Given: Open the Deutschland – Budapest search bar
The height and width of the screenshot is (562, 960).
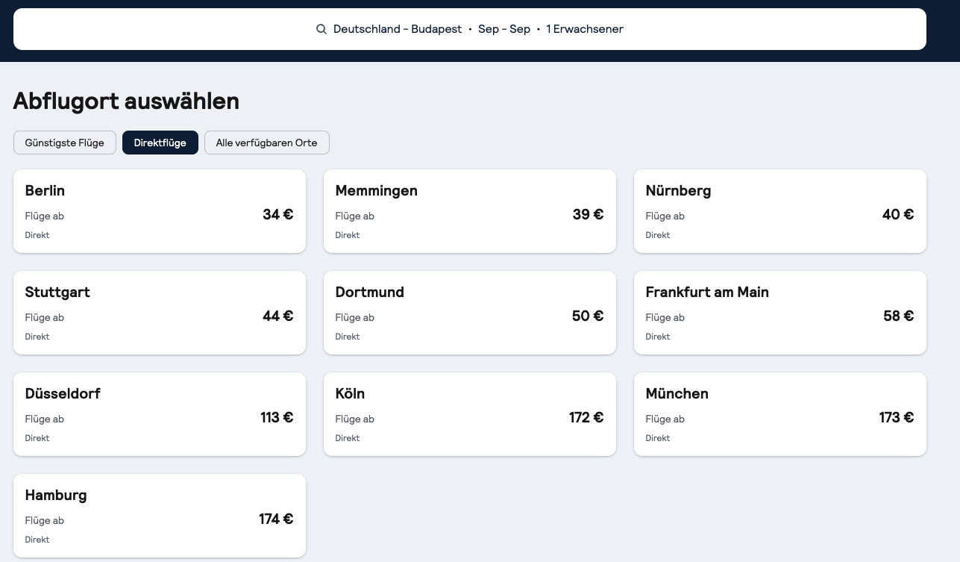Looking at the screenshot, I should pyautogui.click(x=470, y=29).
